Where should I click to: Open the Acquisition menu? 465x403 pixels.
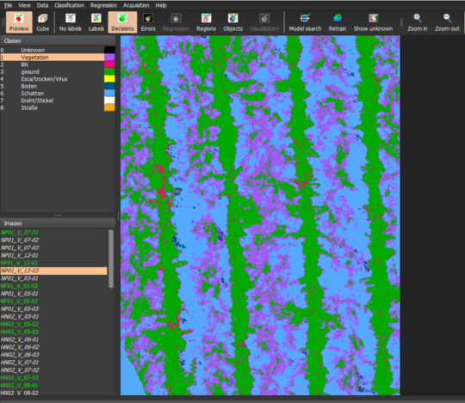[136, 5]
